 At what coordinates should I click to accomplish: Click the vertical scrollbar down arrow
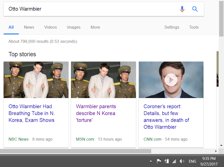point(221,146)
